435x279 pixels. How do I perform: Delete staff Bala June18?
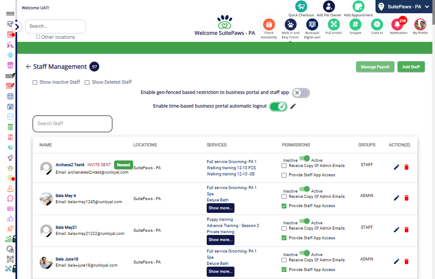(x=406, y=261)
